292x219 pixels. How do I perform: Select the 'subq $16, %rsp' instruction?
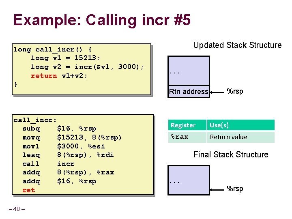coord(59,129)
